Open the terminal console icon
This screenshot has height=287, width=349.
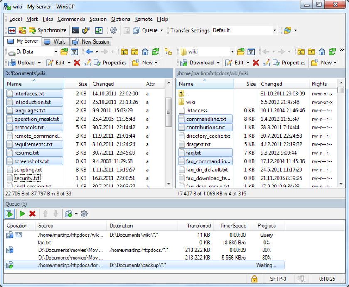click(76, 30)
